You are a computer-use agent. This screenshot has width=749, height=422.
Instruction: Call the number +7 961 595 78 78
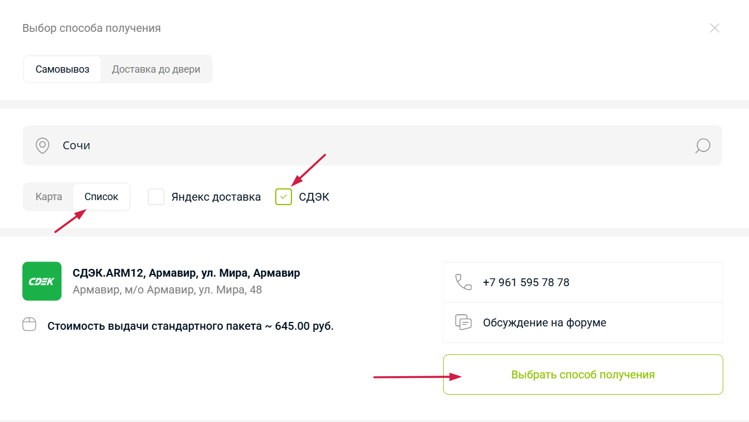point(526,283)
